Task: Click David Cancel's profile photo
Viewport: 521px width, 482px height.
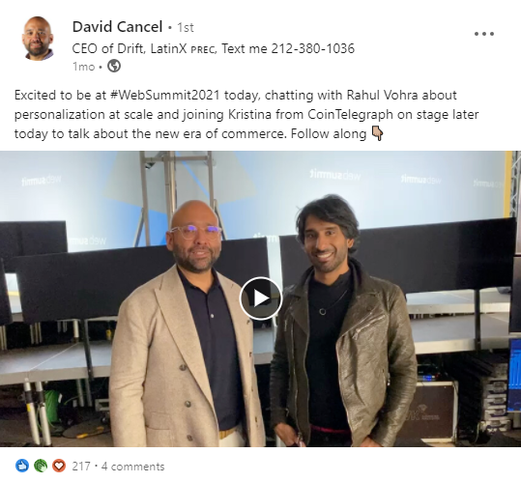Action: [x=38, y=39]
